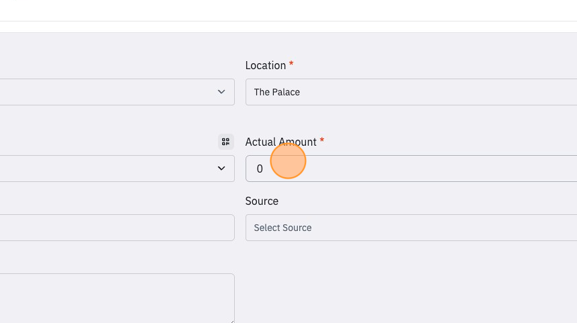577x323 pixels.
Task: Click the body of the select box beside Location
Action: 117,92
